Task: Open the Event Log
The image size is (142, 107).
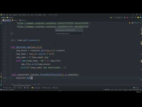Action: point(136,88)
